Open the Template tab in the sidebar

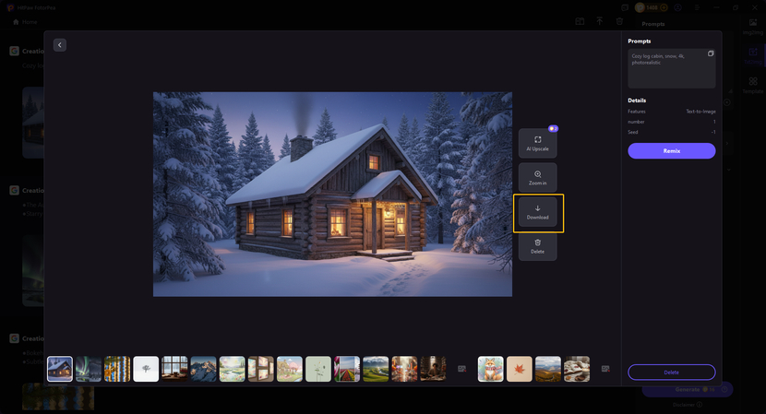[753, 85]
